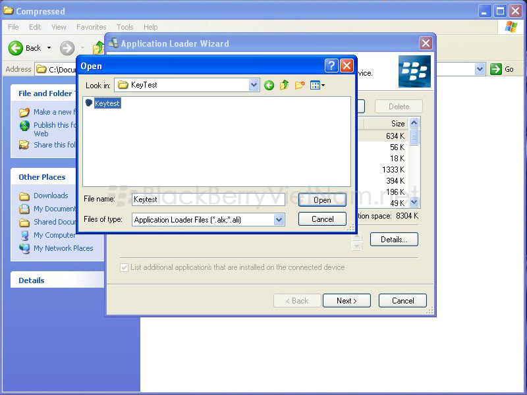The width and height of the screenshot is (527, 395).
Task: Click Cancel in the Open dialog
Action: (322, 219)
